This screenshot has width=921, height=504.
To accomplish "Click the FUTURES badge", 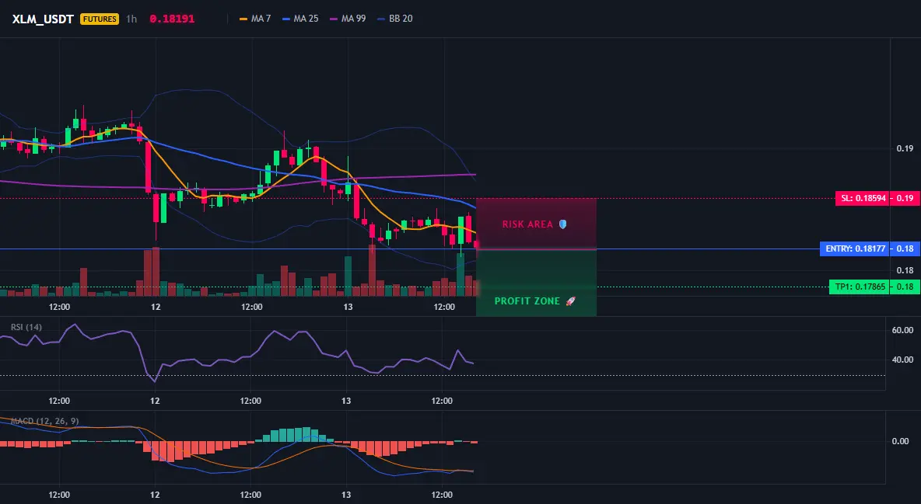I will (x=100, y=19).
